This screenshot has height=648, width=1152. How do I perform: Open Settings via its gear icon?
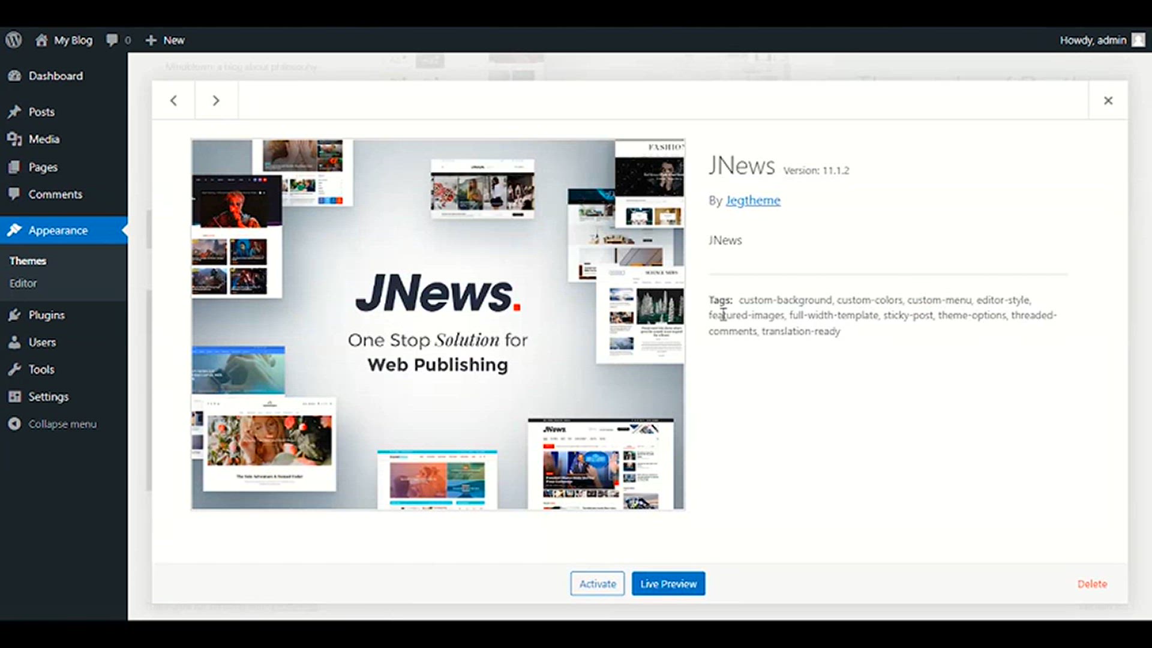[15, 396]
